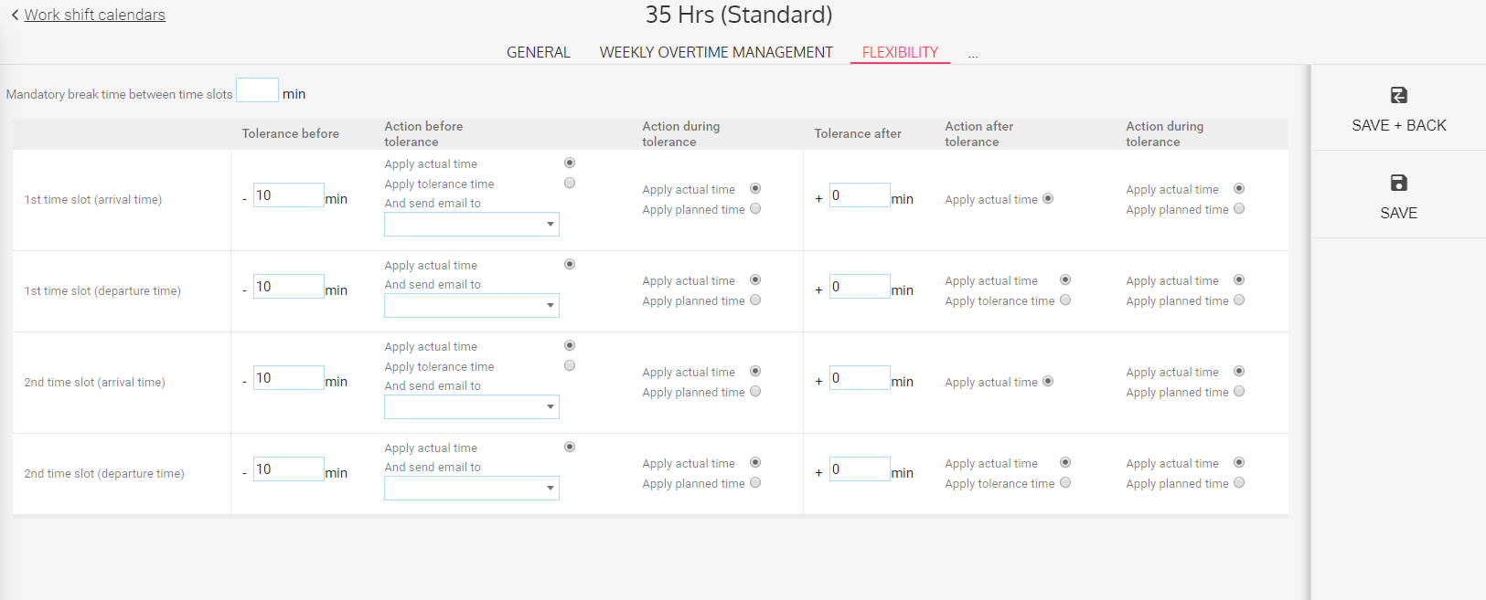Open the WEEKLY OVERTIME MANAGEMENT tab

click(x=716, y=52)
